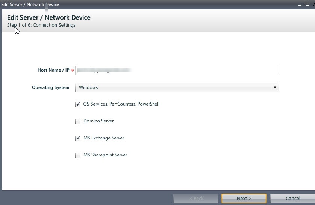
Task: Click the 'Host Name / IP' label
Action: coord(53,70)
